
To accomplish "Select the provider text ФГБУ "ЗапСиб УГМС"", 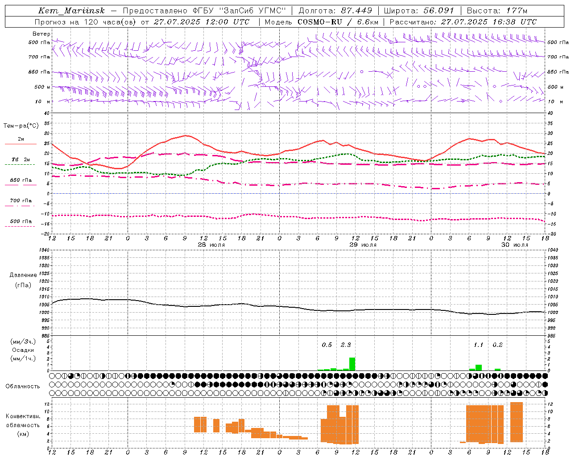I will tap(239, 11).
